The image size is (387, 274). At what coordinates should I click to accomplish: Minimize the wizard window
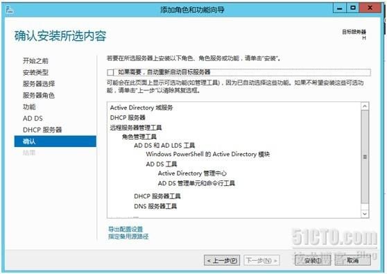340,8
